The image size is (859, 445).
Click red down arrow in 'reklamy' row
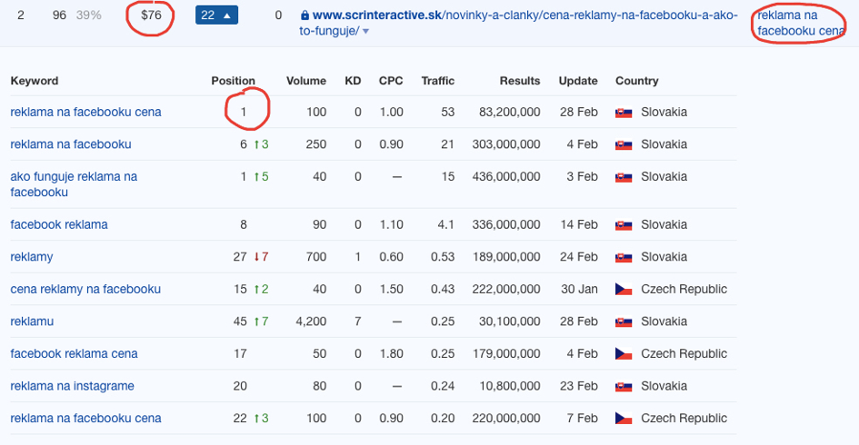pos(256,257)
